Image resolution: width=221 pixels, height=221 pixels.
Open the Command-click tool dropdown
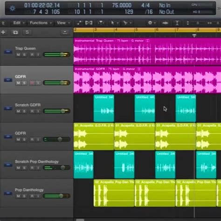click(x=127, y=23)
